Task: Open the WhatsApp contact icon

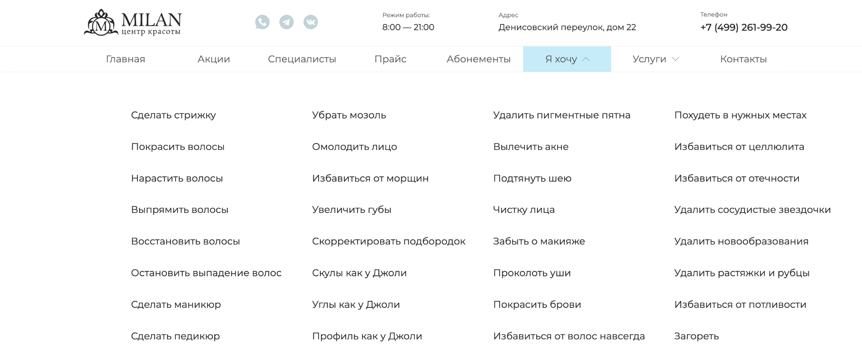Action: (262, 22)
